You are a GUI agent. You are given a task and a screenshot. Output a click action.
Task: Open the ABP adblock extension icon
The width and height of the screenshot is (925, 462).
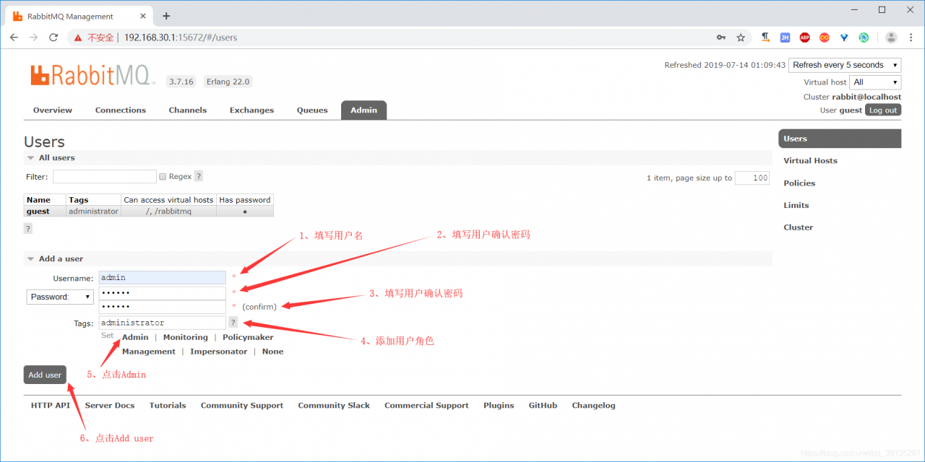point(804,38)
